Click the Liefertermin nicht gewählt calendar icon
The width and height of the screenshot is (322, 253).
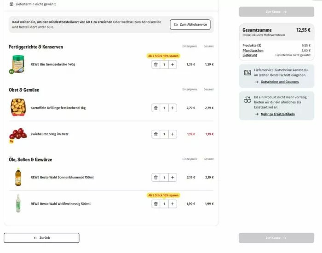11,4
